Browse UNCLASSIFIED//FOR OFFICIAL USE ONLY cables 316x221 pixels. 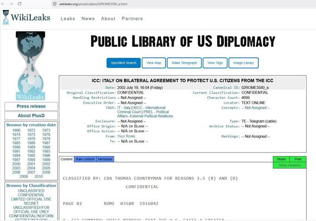(x=31, y=209)
